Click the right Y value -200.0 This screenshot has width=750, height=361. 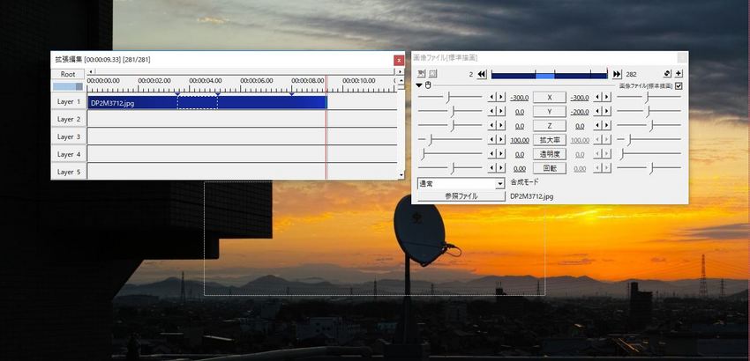click(580, 112)
